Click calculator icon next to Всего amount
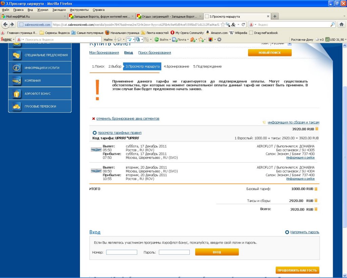347x278 pixels. point(316,209)
